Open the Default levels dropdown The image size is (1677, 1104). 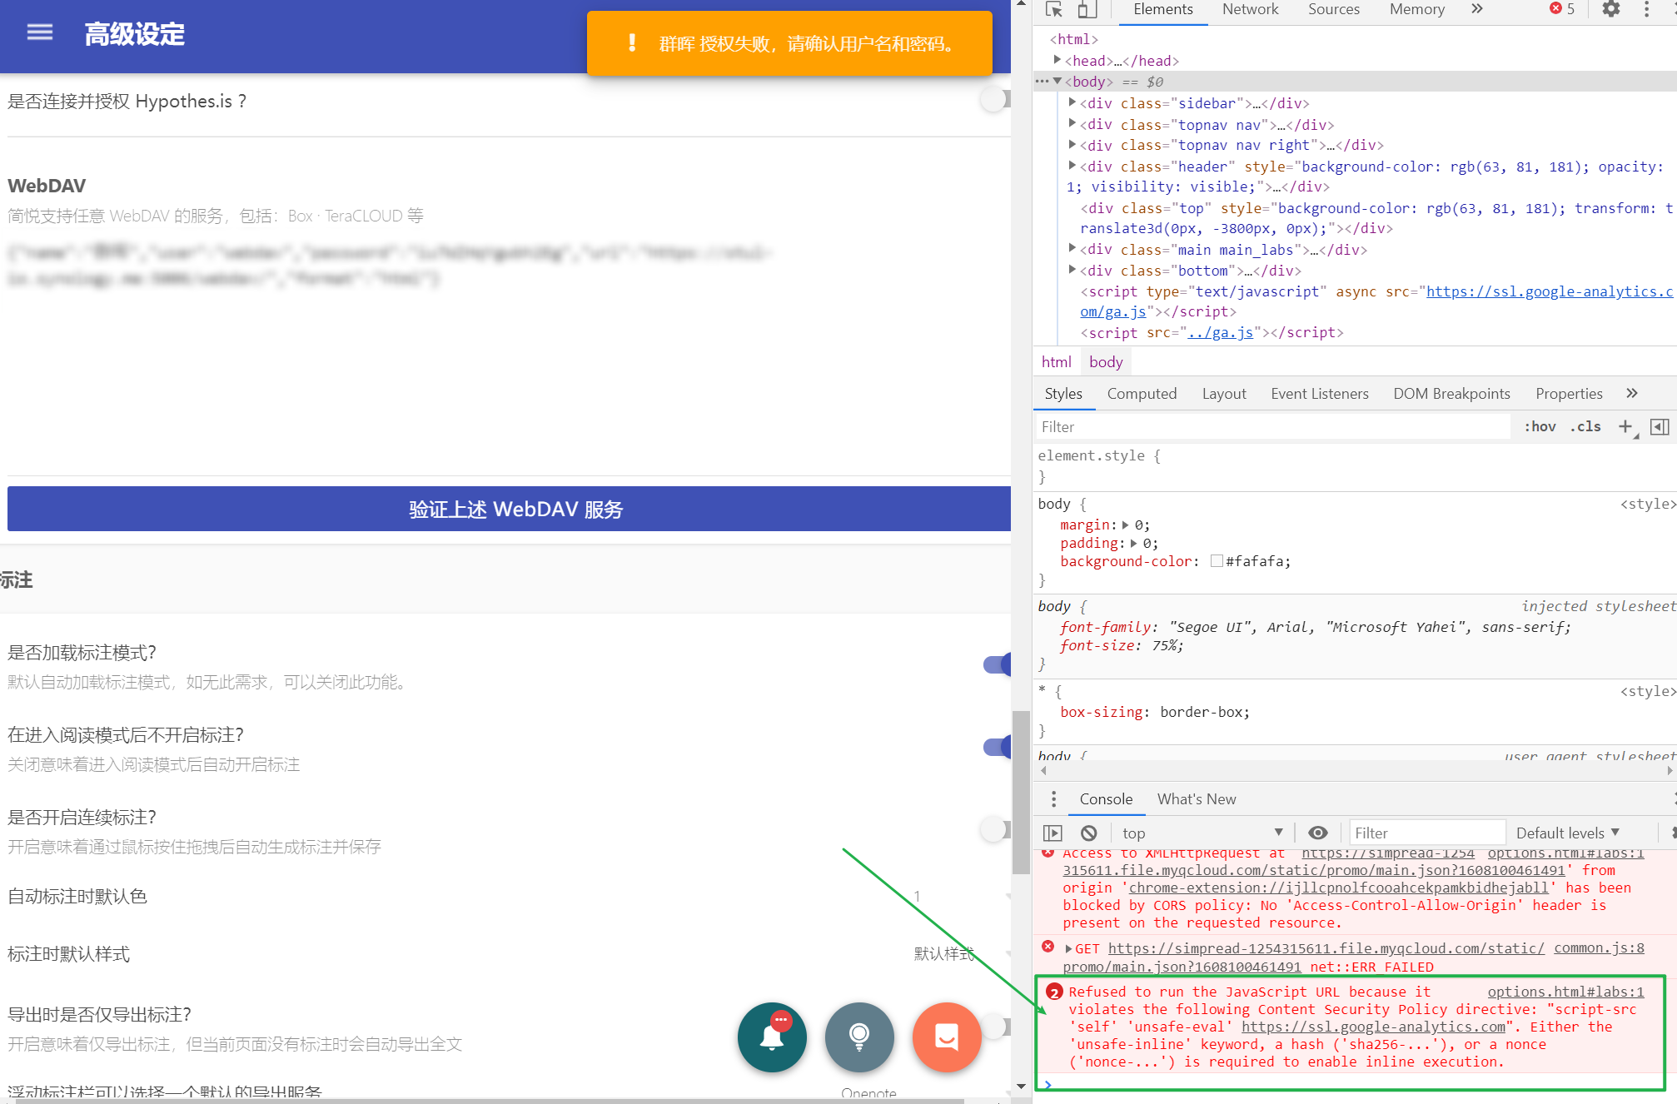pos(1568,833)
